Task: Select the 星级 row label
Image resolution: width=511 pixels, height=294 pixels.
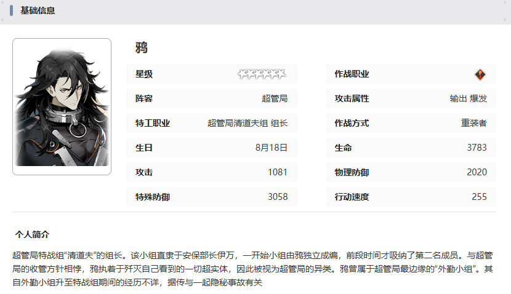Action: point(144,74)
